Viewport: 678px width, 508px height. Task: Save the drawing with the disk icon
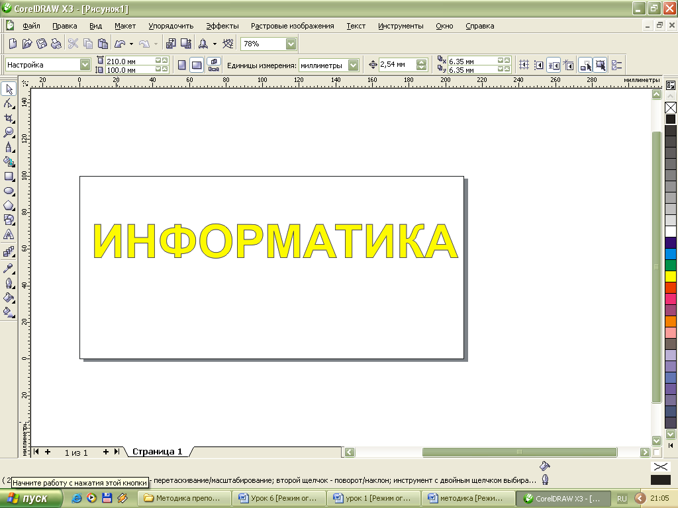pyautogui.click(x=42, y=44)
